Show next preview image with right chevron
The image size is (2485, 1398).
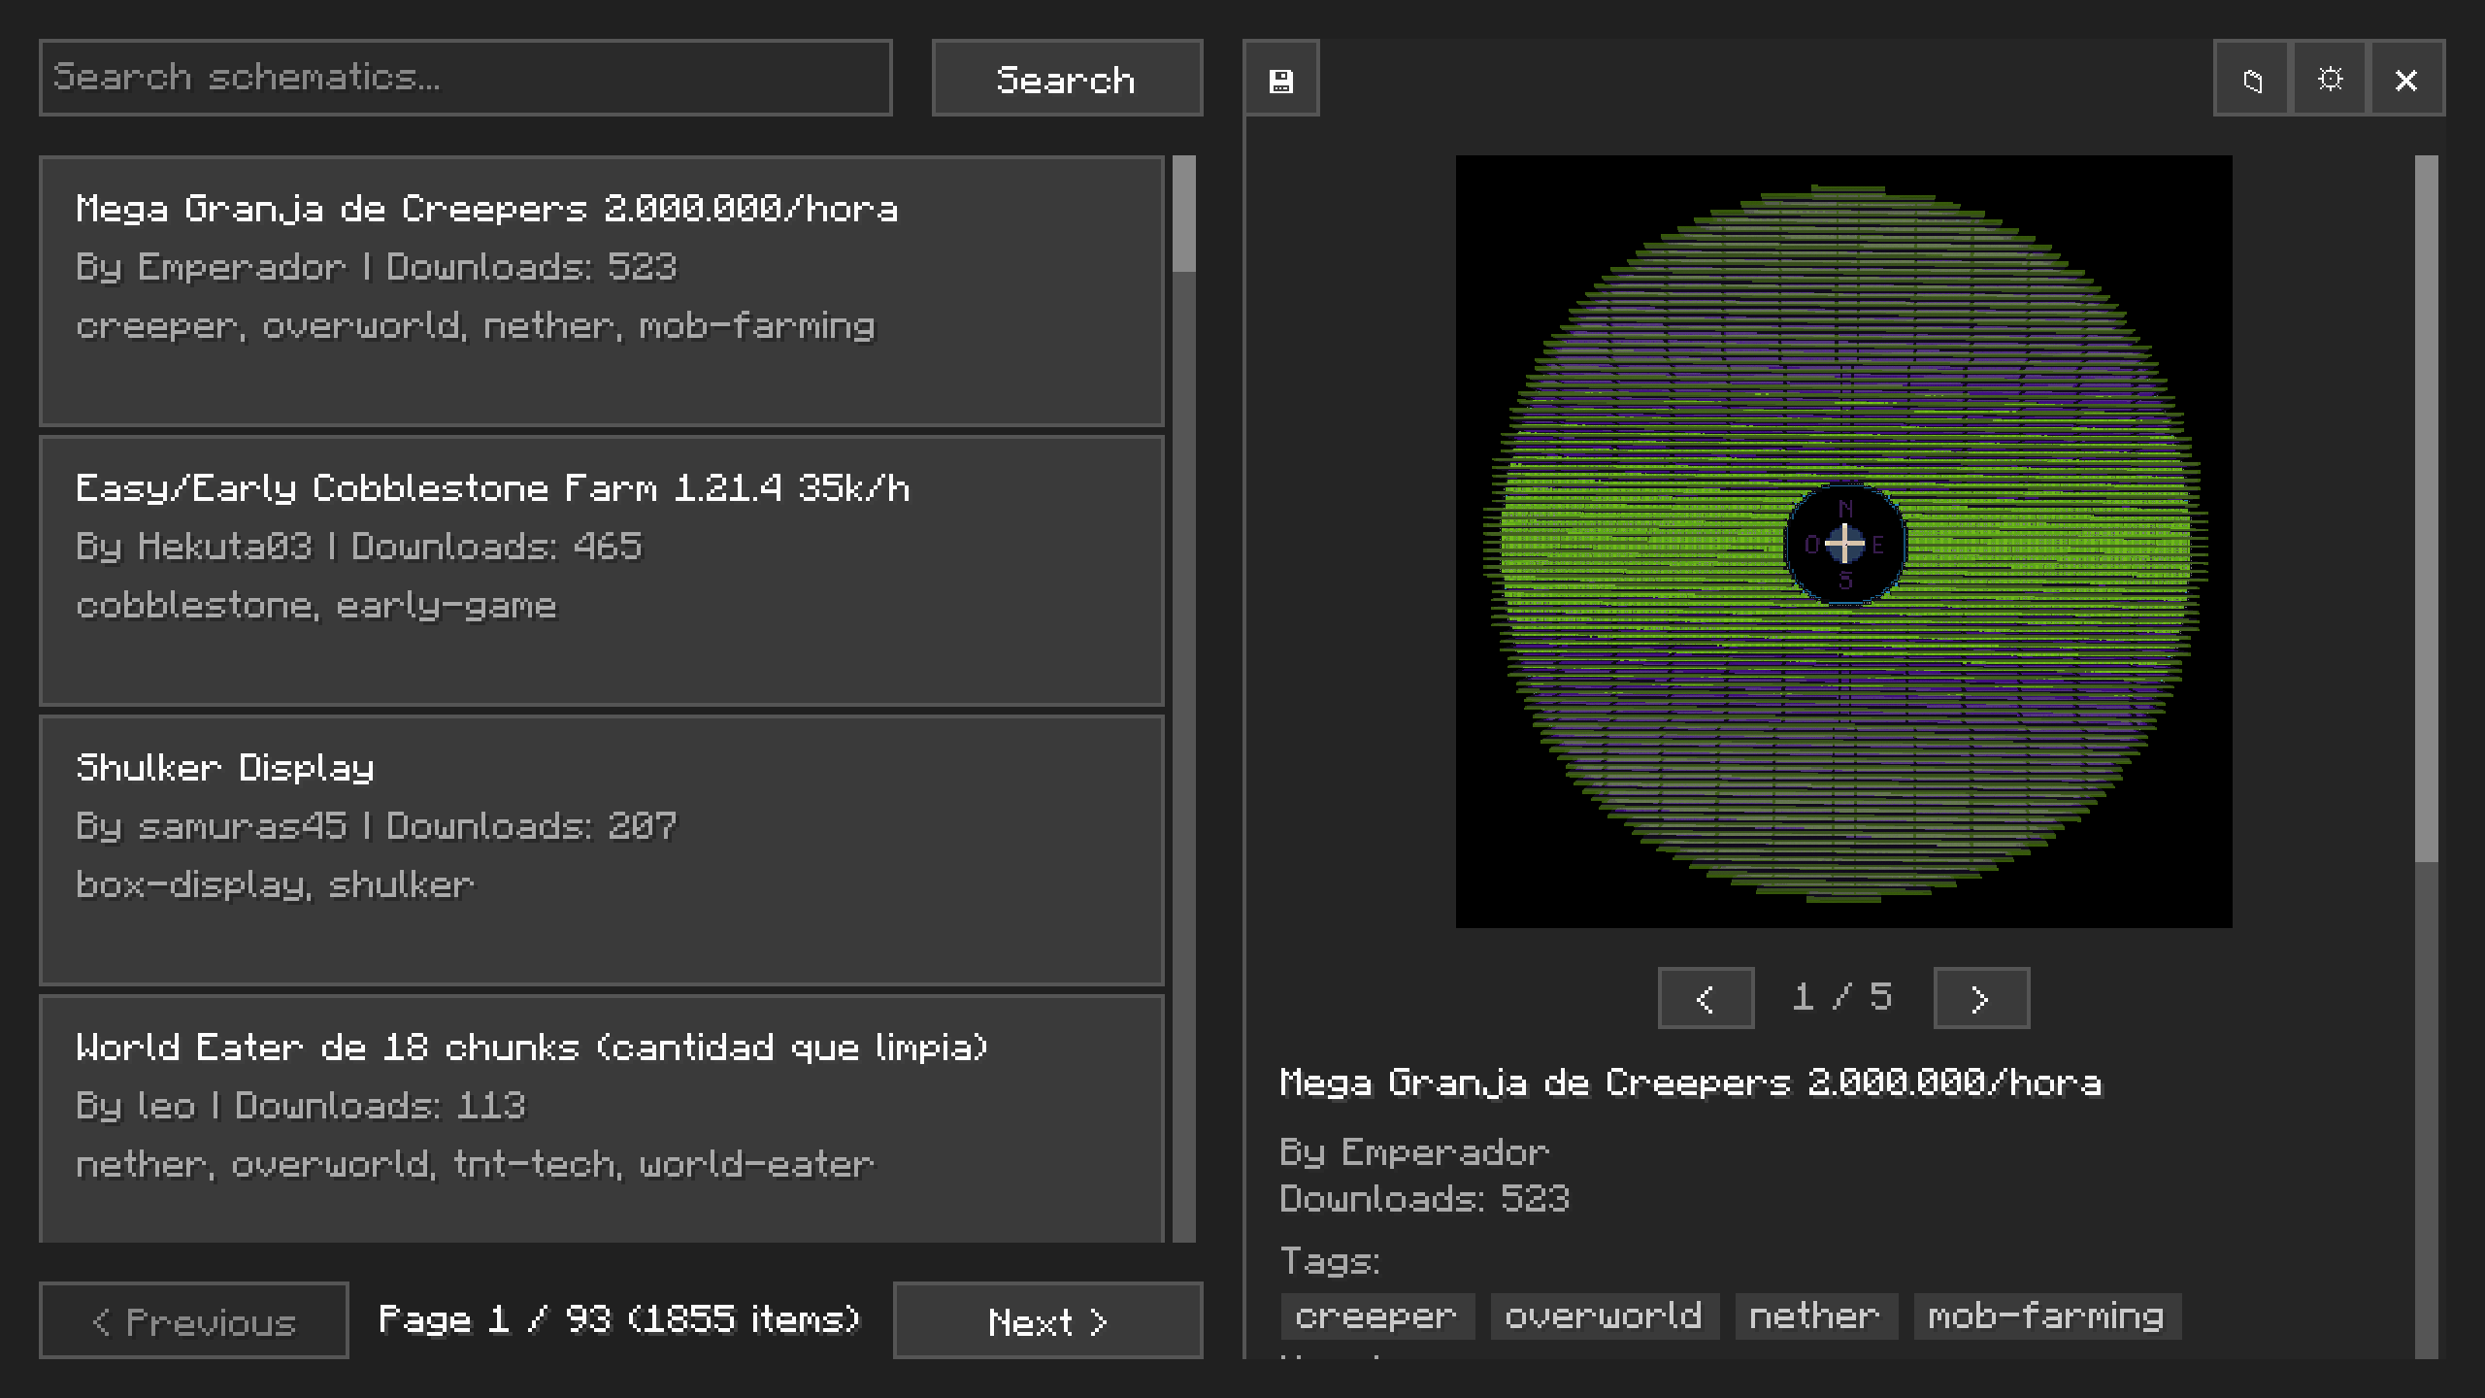pos(1981,998)
